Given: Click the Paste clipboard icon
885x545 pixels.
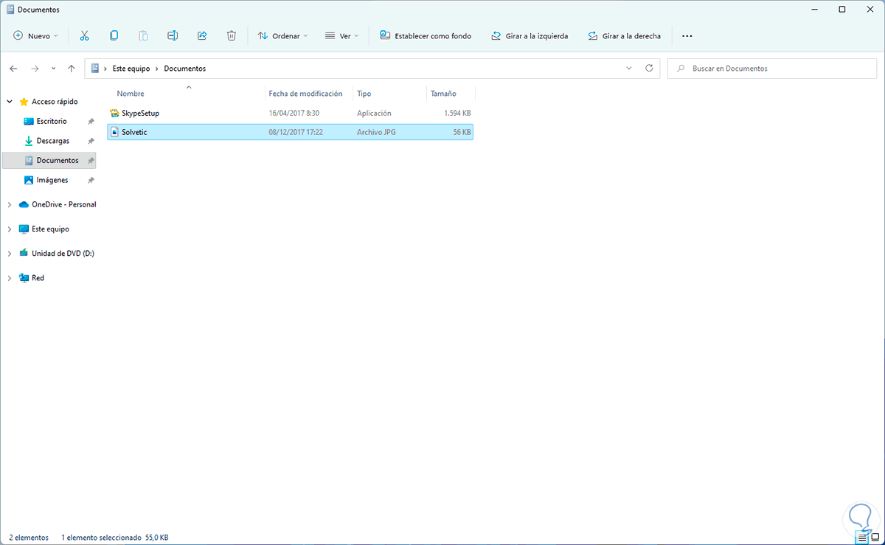Looking at the screenshot, I should [x=143, y=35].
